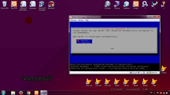This screenshot has width=170, height=95.
Task: Select the Bandicam desktop icon
Action: coord(51,5)
